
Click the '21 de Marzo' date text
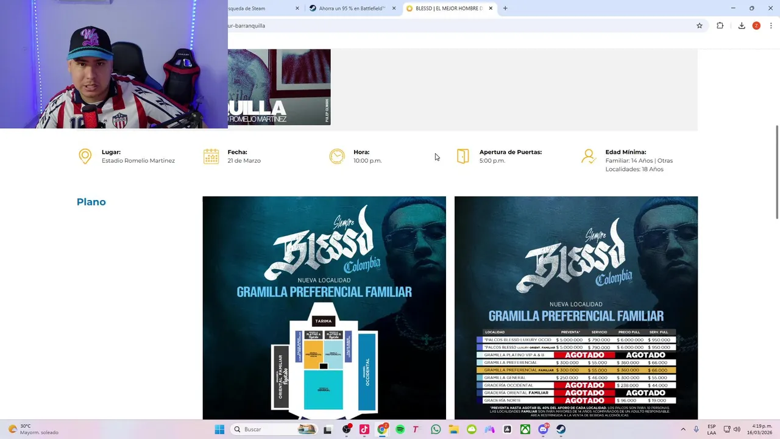pos(244,161)
